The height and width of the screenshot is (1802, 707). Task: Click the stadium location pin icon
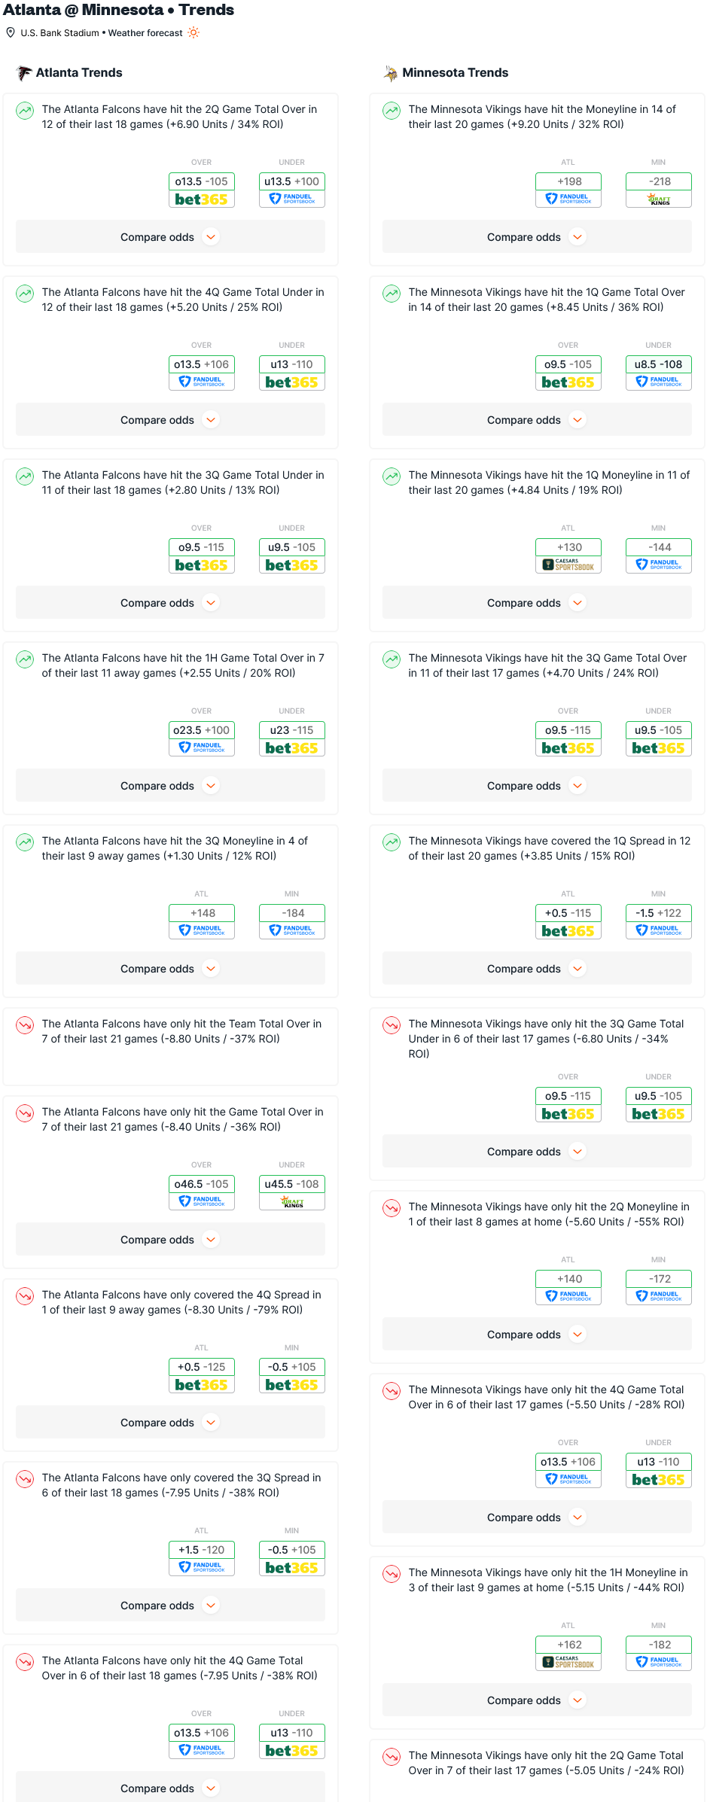[x=11, y=32]
